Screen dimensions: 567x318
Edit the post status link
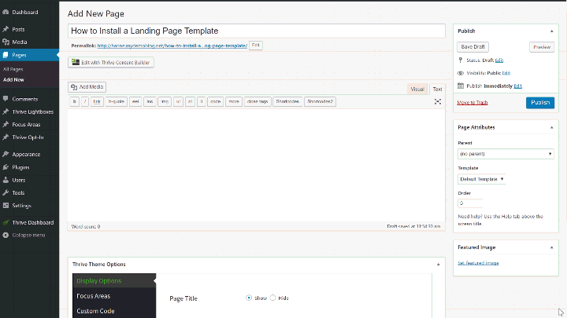pos(499,60)
